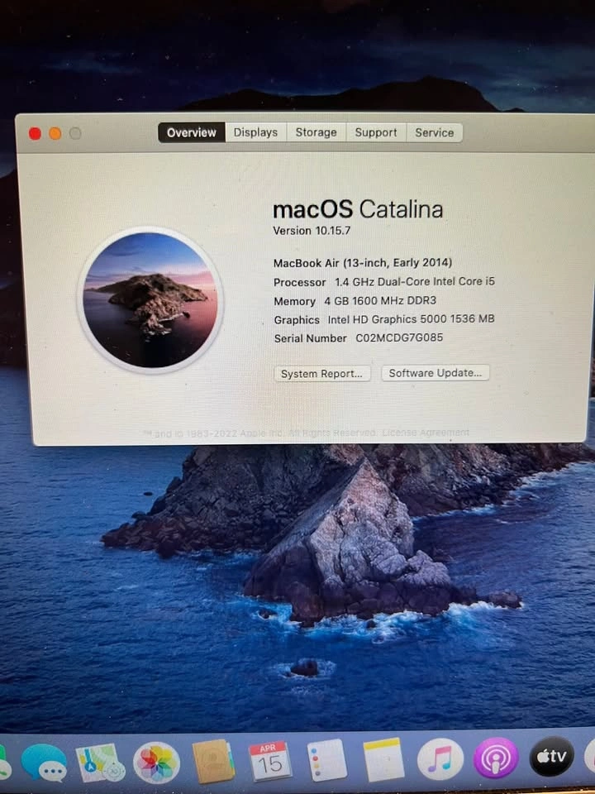Click the Version 10.15.7 text

(x=312, y=231)
